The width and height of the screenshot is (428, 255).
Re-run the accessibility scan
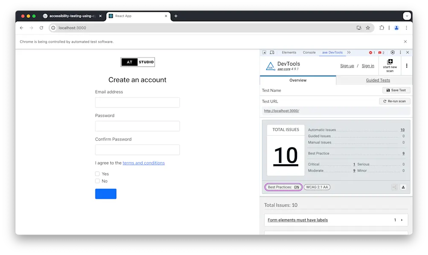[x=394, y=101]
